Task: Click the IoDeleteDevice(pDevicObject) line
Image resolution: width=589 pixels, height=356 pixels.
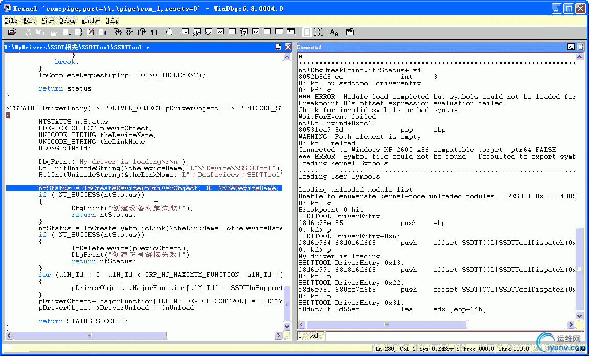Action: (x=130, y=248)
